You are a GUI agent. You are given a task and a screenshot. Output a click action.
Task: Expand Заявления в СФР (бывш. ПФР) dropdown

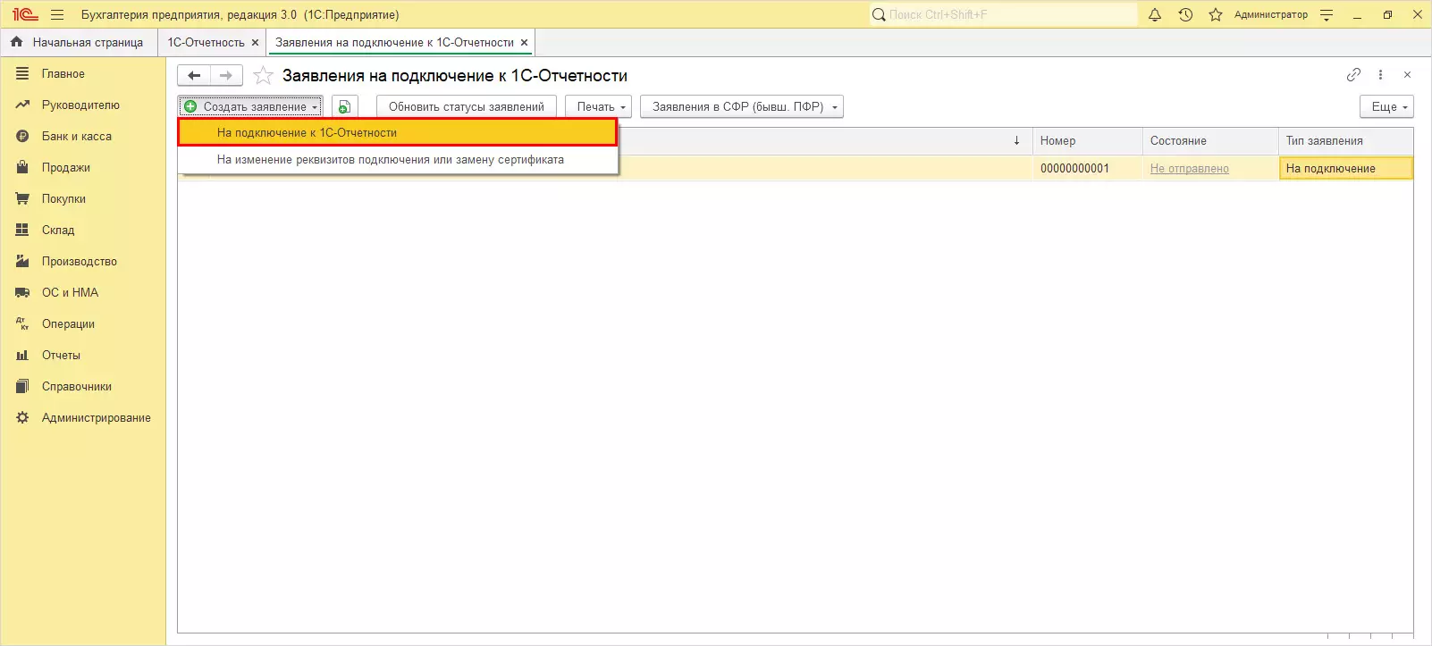[x=742, y=106]
